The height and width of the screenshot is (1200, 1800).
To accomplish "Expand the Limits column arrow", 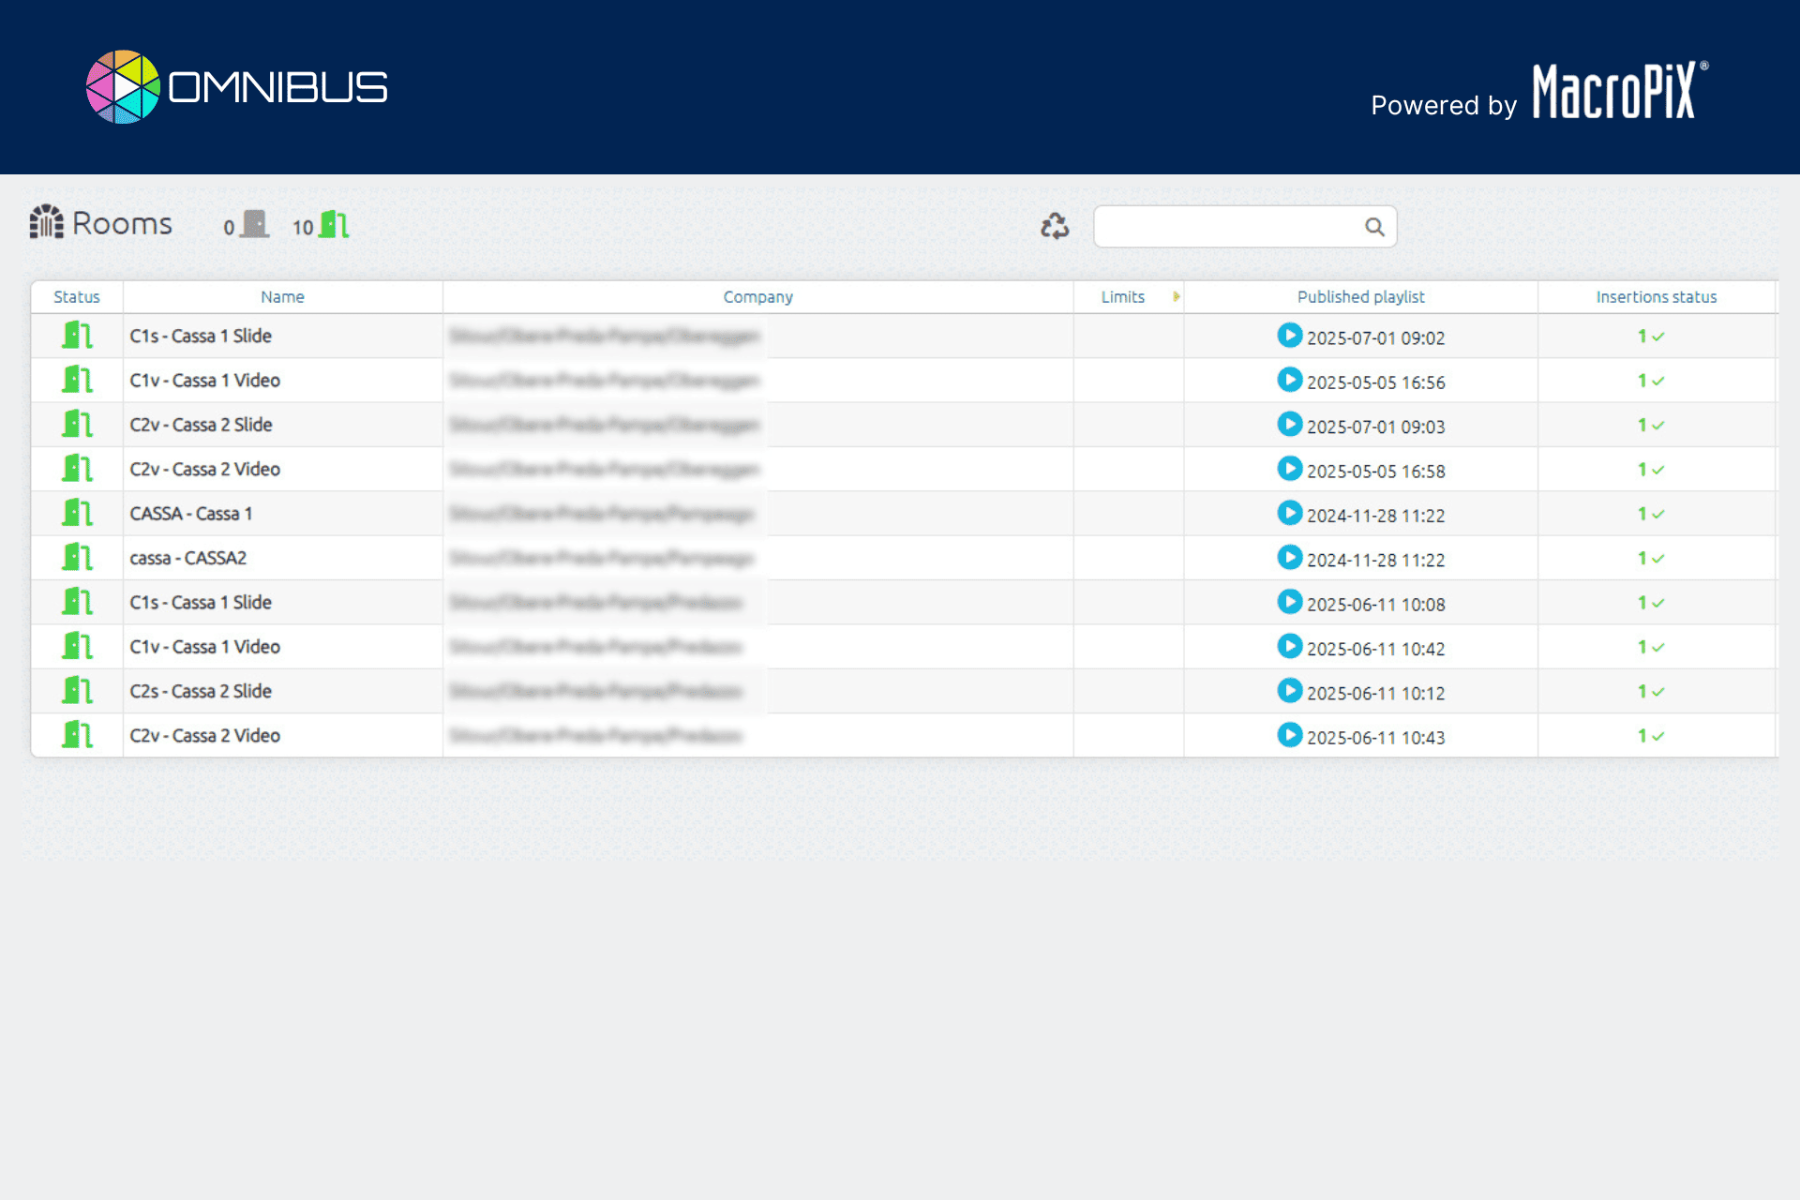I will coord(1176,296).
